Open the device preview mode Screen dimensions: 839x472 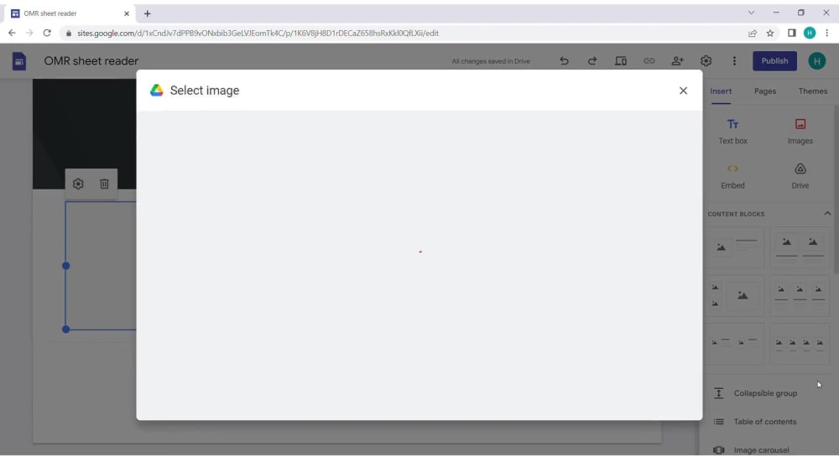621,61
